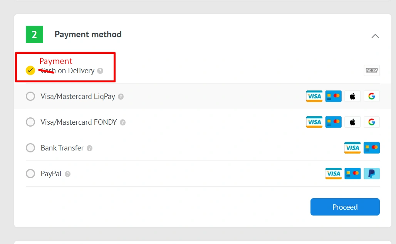Click help icon next to Cash on Delivery
Viewport: 396px width, 244px height.
coord(100,71)
